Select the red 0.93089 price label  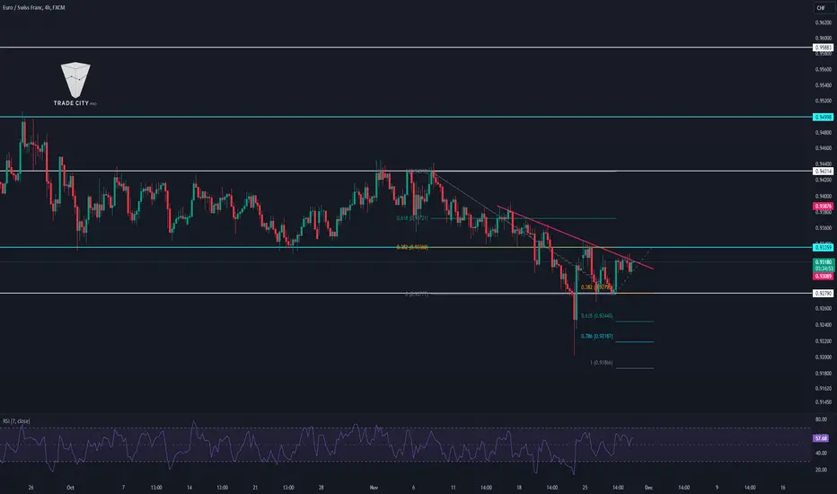click(824, 276)
